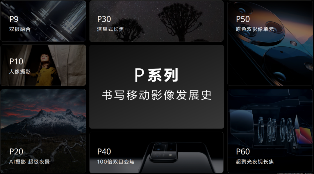The image size is (314, 174).
Task: Click the center P系列 title panel
Action: (x=157, y=87)
